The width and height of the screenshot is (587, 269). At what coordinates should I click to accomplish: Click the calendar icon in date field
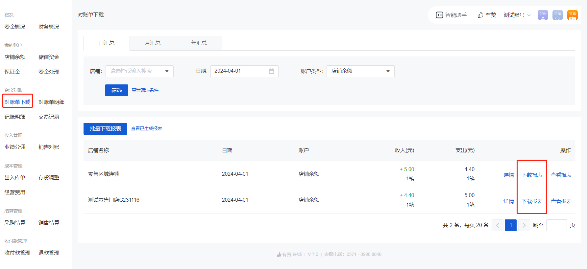tap(271, 71)
